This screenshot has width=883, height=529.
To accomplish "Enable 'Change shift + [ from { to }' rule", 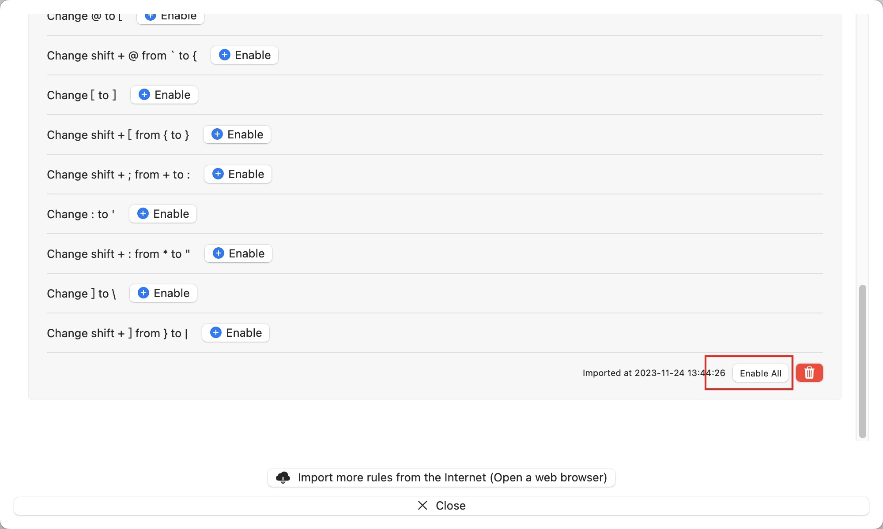I will click(x=237, y=134).
